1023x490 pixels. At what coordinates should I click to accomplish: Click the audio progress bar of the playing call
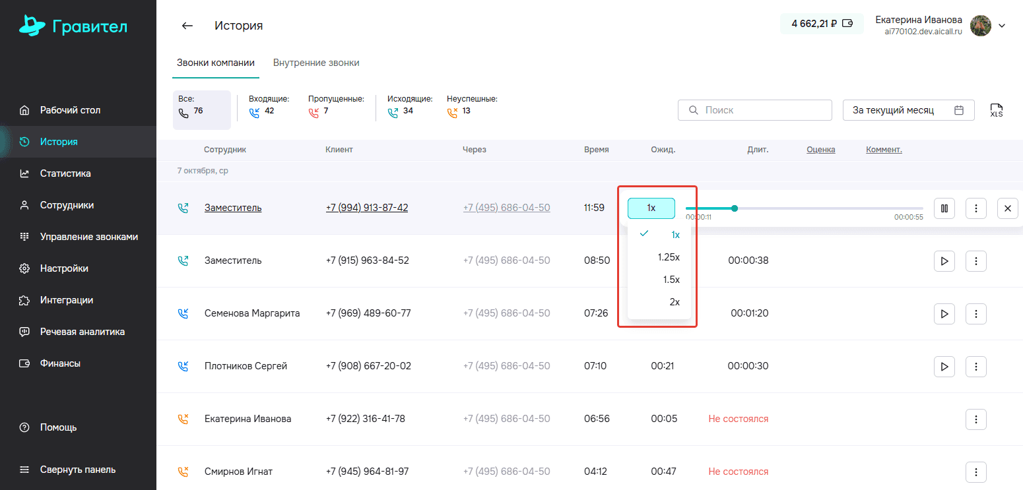click(805, 208)
